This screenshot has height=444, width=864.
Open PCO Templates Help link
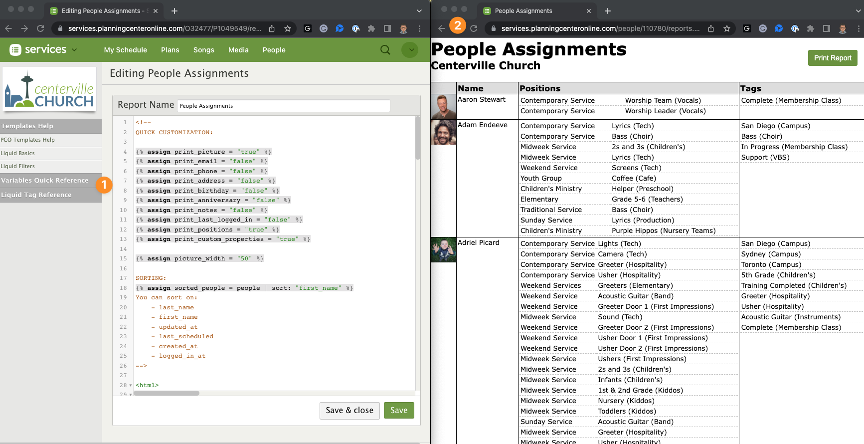click(x=27, y=140)
